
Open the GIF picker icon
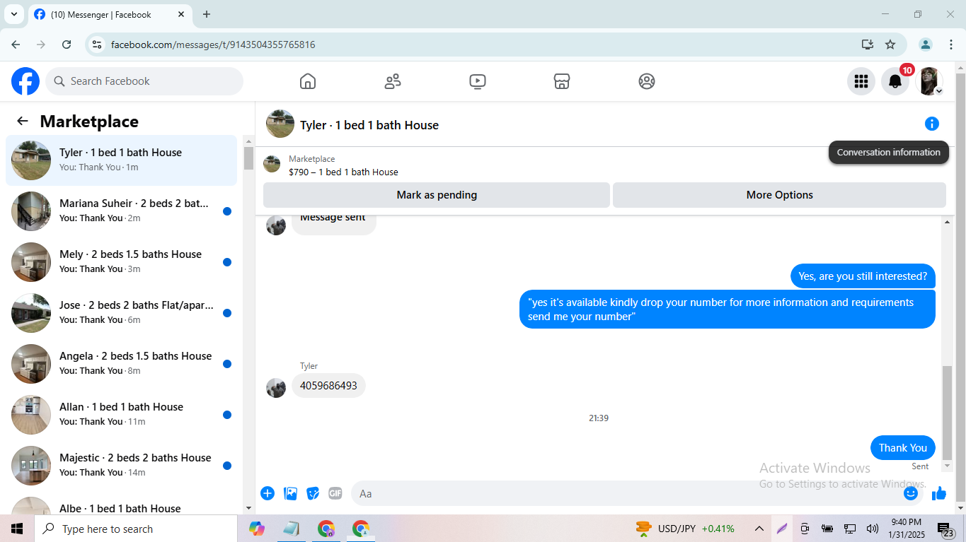pyautogui.click(x=335, y=493)
